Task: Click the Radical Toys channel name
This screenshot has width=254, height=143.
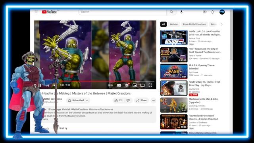Action: (x=194, y=39)
